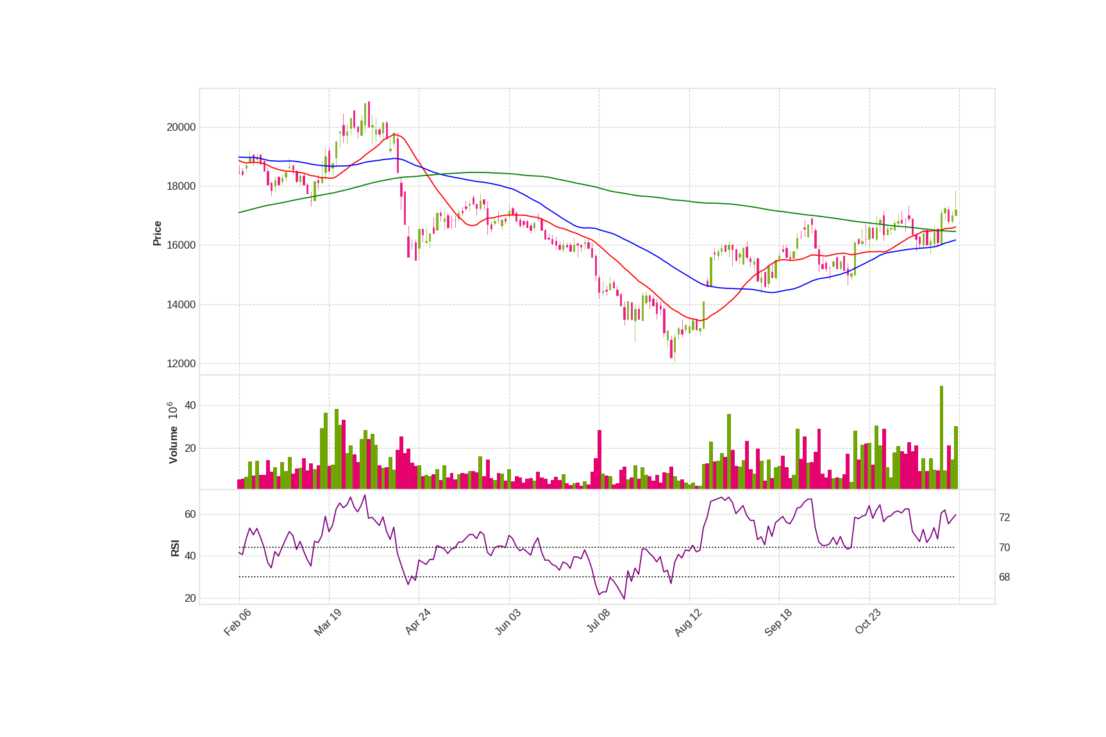1106x737 pixels.
Task: Click the 20000 price axis value
Action: pyautogui.click(x=181, y=127)
